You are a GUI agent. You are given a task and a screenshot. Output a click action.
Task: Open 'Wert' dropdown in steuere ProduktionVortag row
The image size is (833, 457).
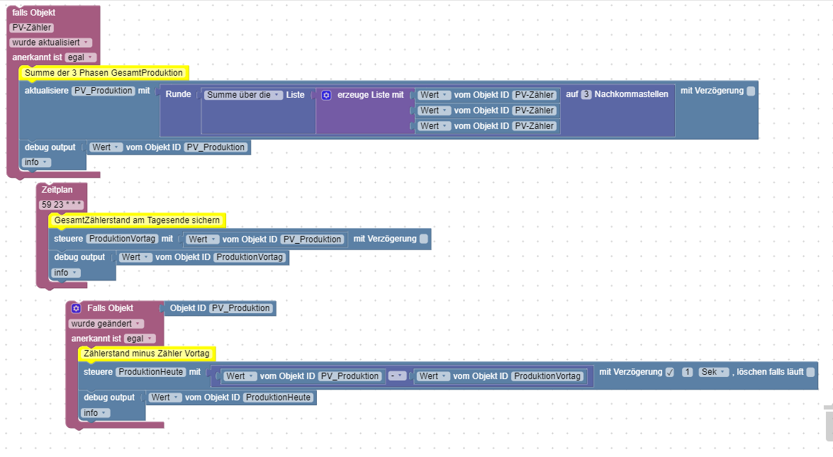tap(203, 239)
